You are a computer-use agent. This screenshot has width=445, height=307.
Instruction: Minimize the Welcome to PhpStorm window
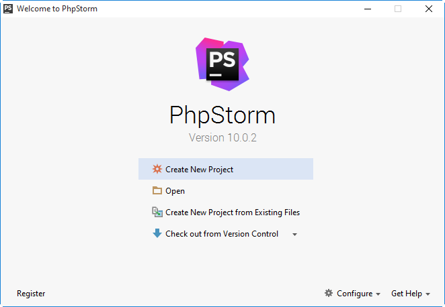click(x=367, y=9)
